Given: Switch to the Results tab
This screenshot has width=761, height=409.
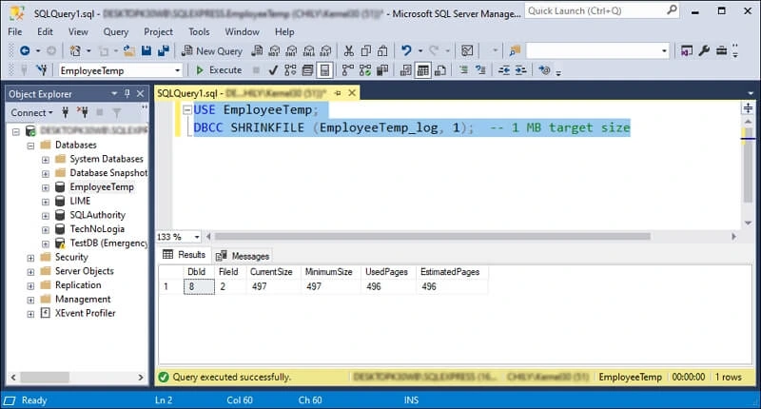Looking at the screenshot, I should click(185, 255).
